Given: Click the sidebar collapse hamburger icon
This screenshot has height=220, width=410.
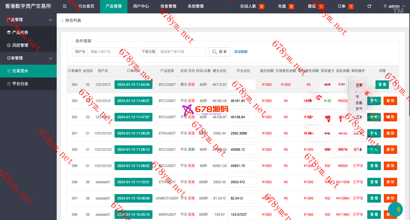Looking at the screenshot, I should point(65,6).
